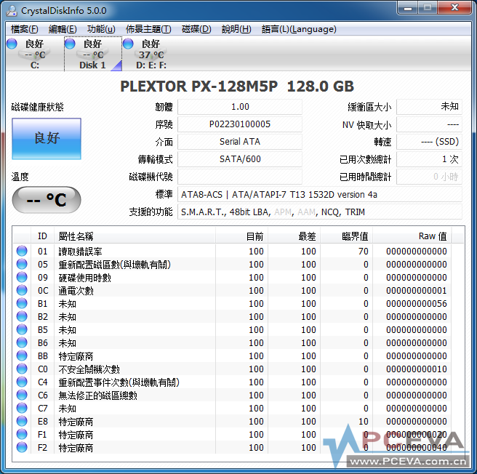Click the status orb for attribute 09
The width and height of the screenshot is (477, 474).
[x=22, y=277]
